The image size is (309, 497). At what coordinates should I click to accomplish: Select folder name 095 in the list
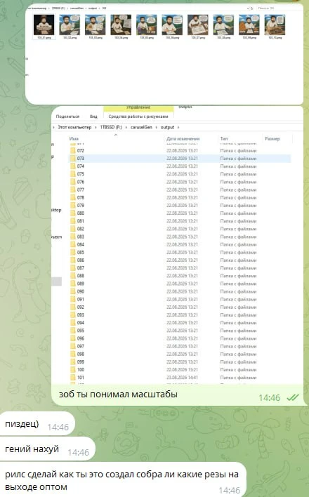tap(81, 330)
